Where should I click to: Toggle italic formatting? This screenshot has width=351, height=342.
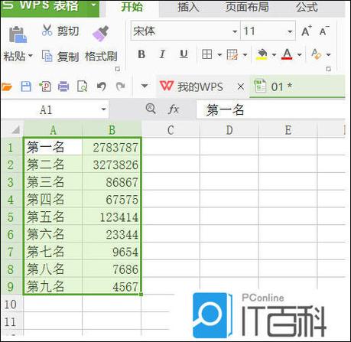click(x=162, y=54)
